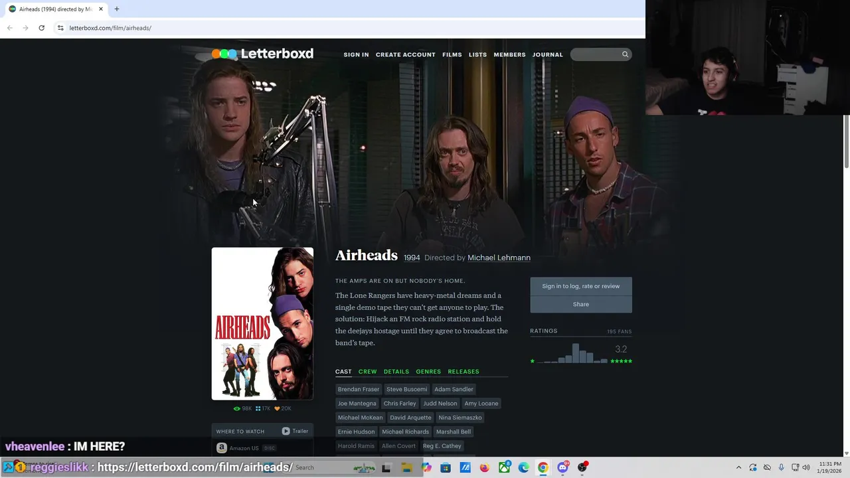Open the LISTS navigation item

click(477, 54)
